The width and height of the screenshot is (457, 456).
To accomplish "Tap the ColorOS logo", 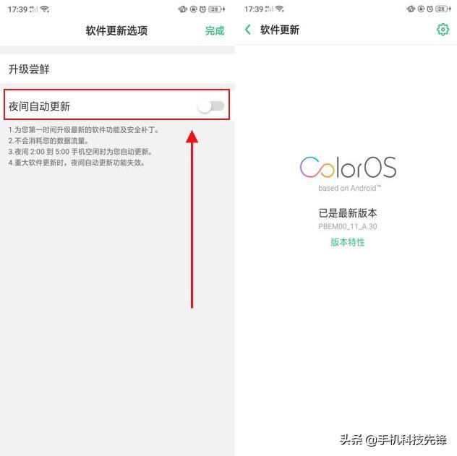I will coord(348,167).
